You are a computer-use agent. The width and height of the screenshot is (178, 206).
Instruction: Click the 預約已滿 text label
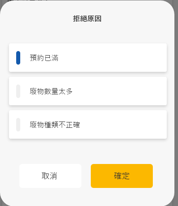pos(44,58)
